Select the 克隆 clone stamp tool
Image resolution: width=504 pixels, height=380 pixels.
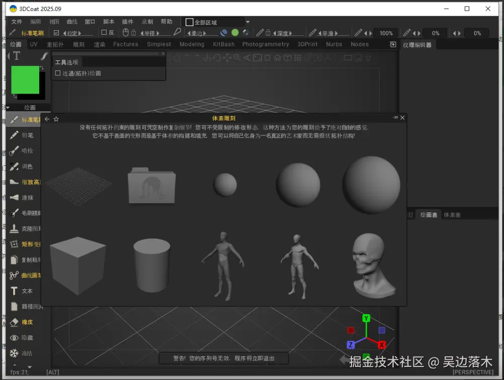[x=25, y=229]
